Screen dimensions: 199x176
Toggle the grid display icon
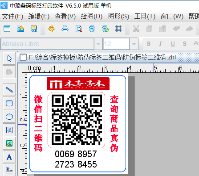118,29
